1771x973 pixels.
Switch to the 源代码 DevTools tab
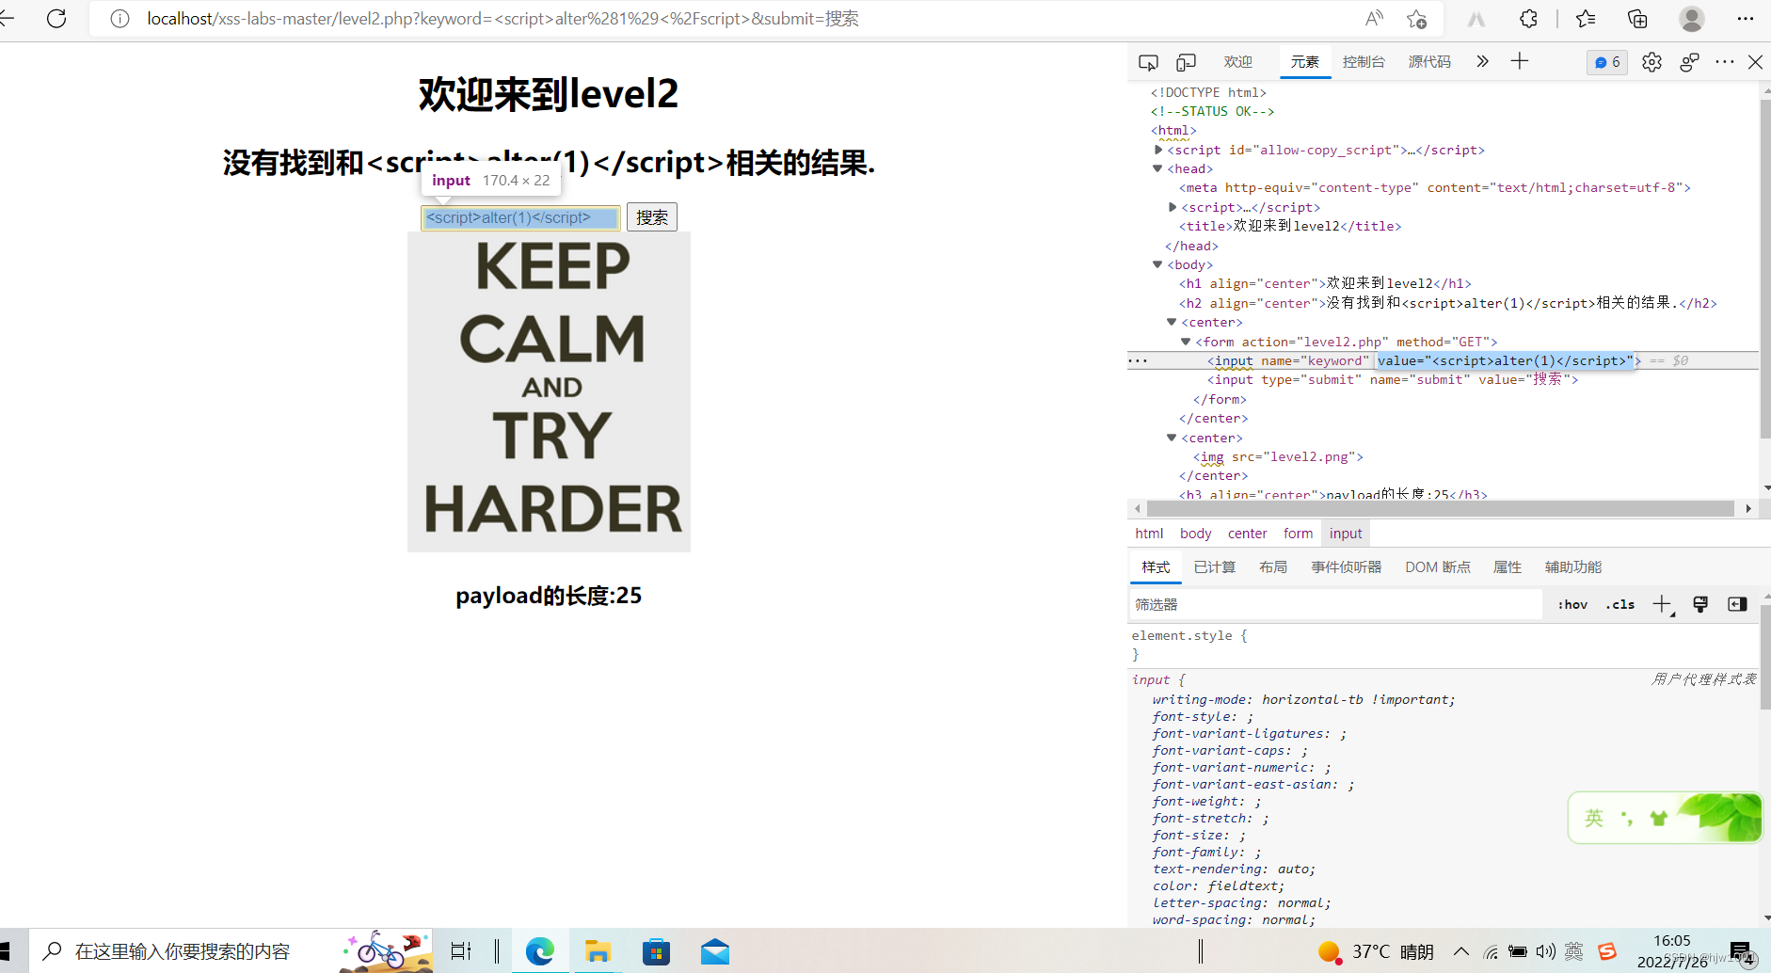[1429, 62]
